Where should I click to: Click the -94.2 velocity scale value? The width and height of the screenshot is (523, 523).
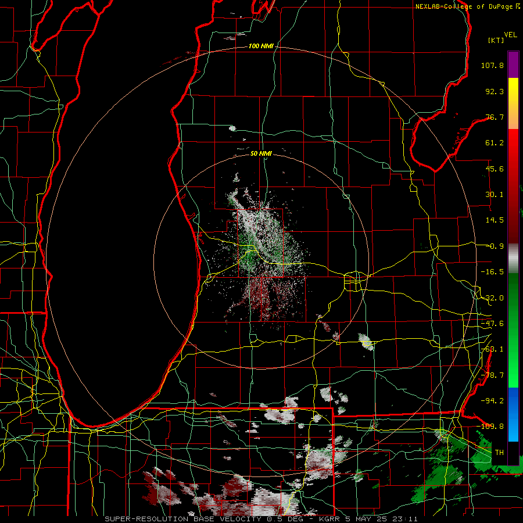pos(492,400)
